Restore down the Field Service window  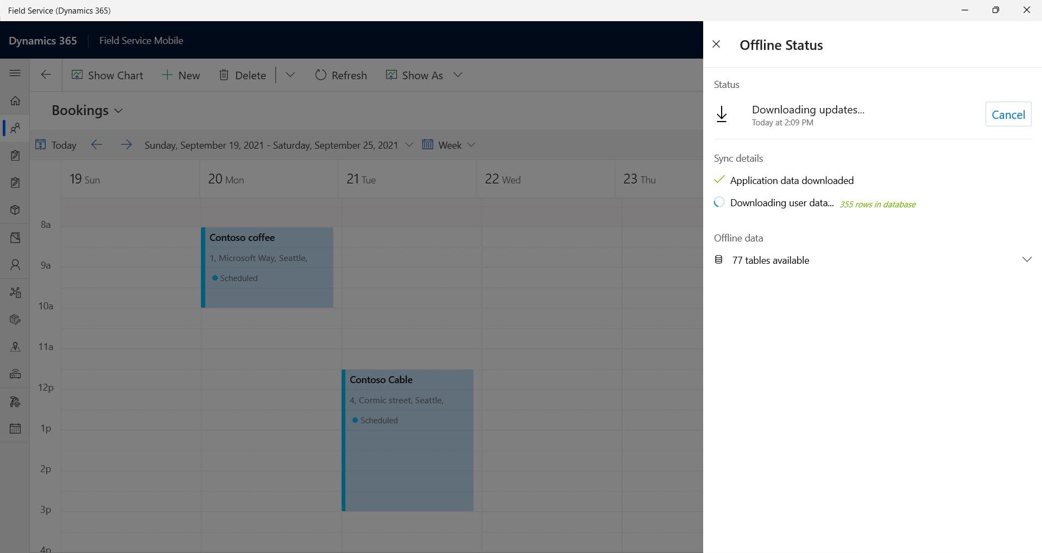coord(996,10)
